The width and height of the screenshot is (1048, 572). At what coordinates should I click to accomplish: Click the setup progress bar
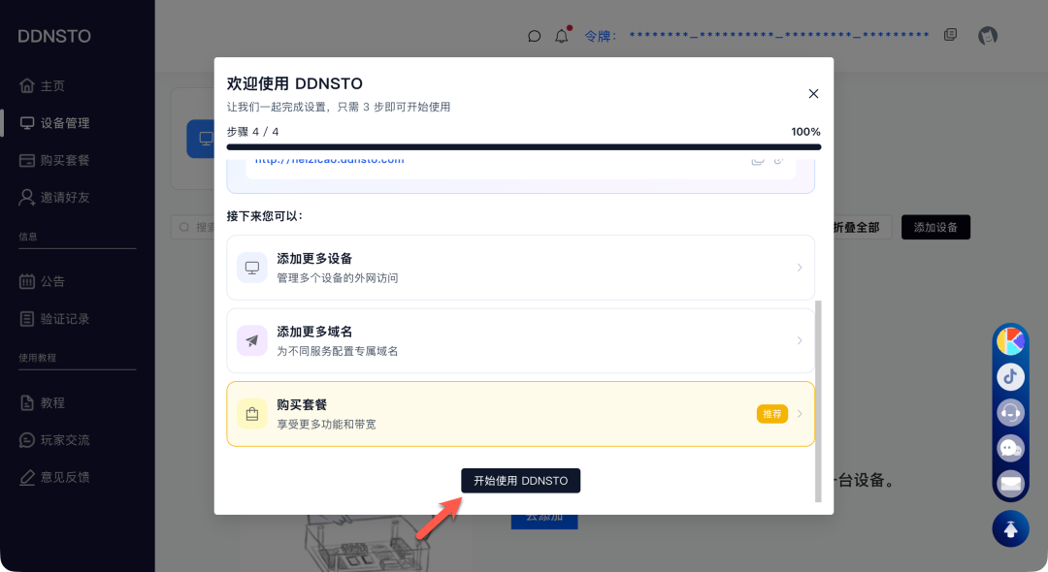click(x=523, y=146)
